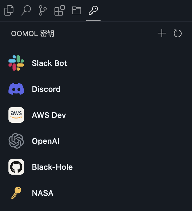
Task: Click the OpenAI logo icon
Action: (16, 141)
